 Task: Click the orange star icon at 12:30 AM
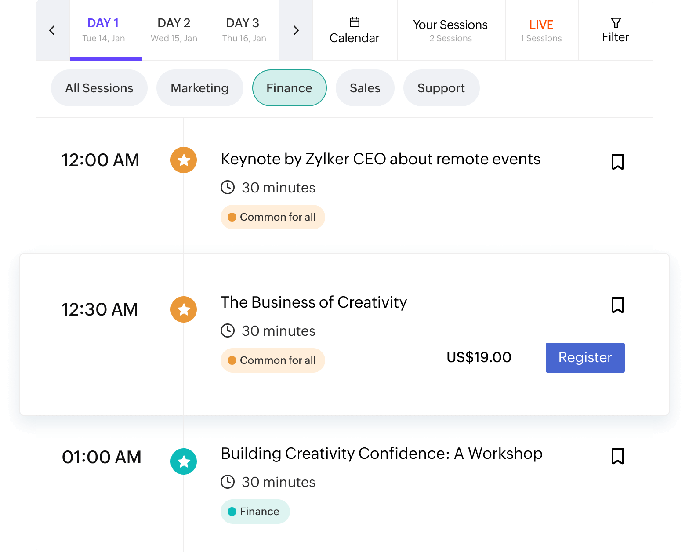click(x=184, y=309)
